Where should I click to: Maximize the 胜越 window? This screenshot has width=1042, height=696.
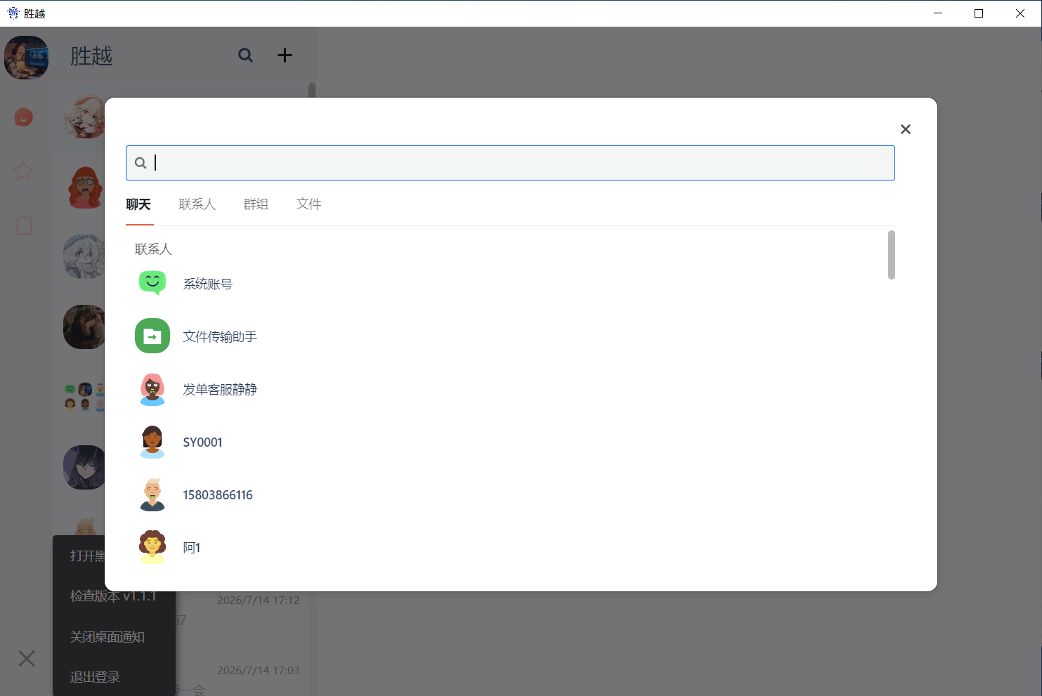(979, 13)
